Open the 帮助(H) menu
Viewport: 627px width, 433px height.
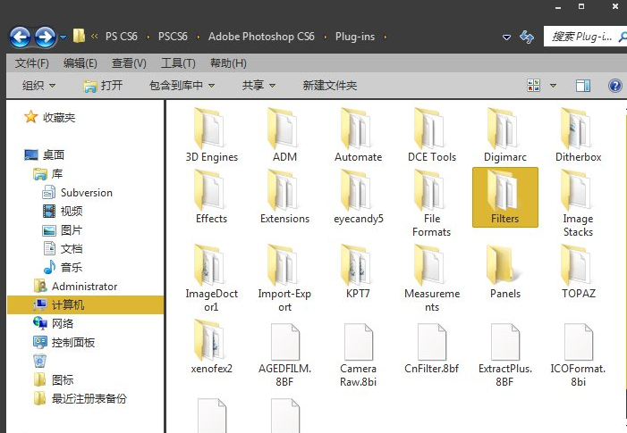[228, 63]
